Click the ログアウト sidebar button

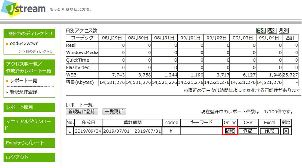(x=29, y=157)
